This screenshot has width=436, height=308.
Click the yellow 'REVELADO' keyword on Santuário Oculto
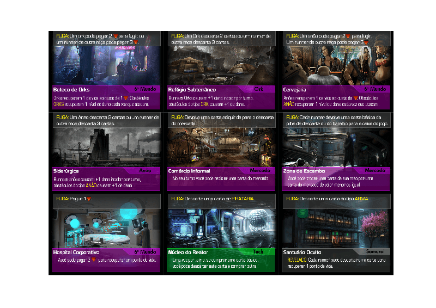pos(297,260)
